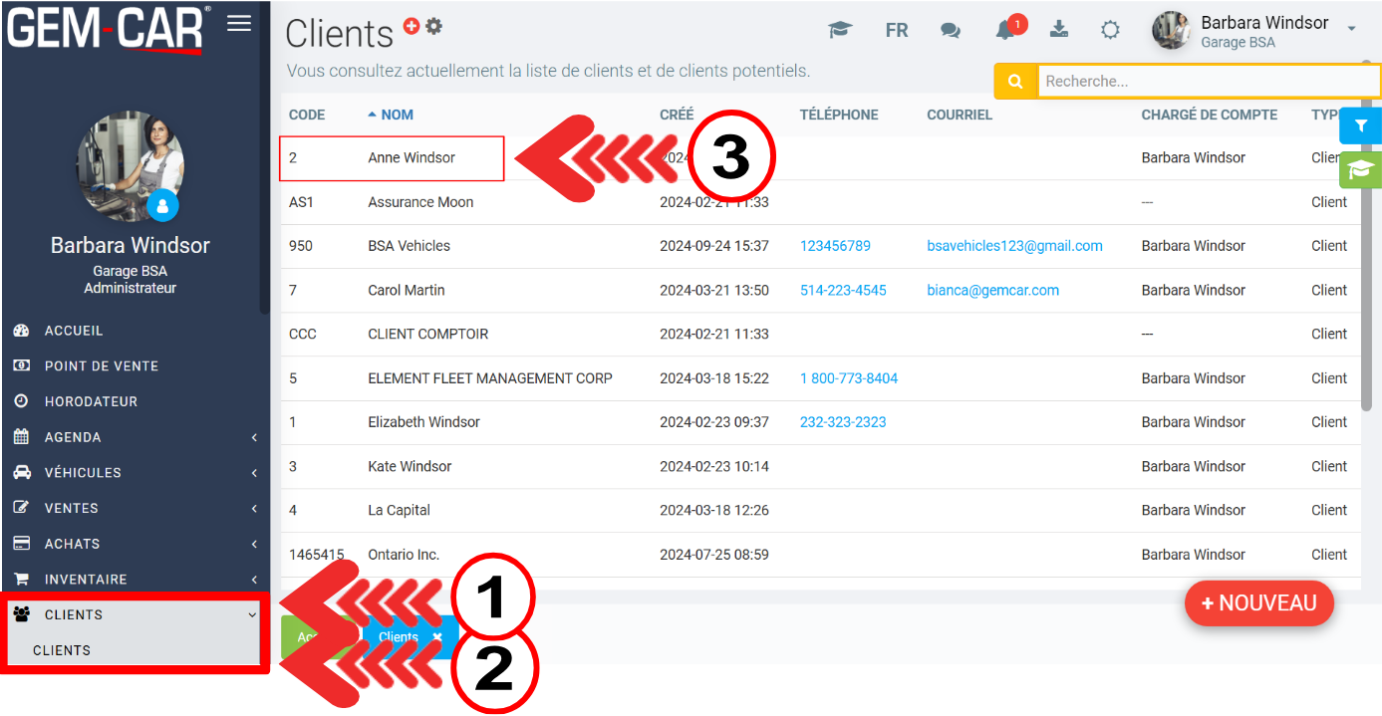Image resolution: width=1382 pixels, height=716 pixels.
Task: Click the Nouveau button
Action: (x=1259, y=603)
